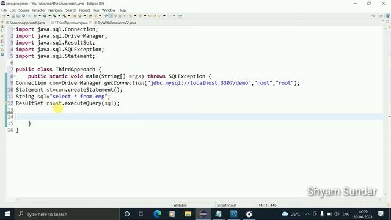
Task: Open Task View on the taskbar
Action: pos(142,214)
